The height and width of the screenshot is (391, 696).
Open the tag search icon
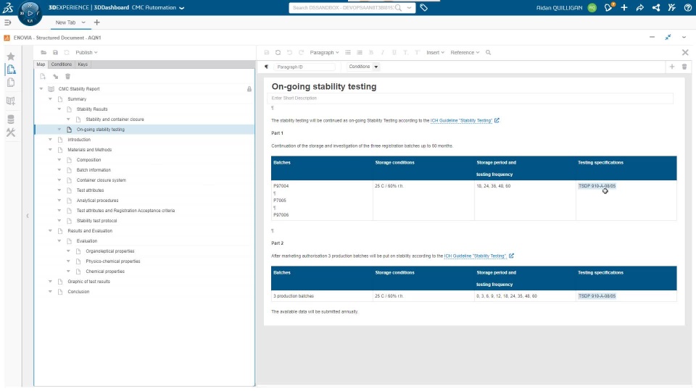pos(424,7)
